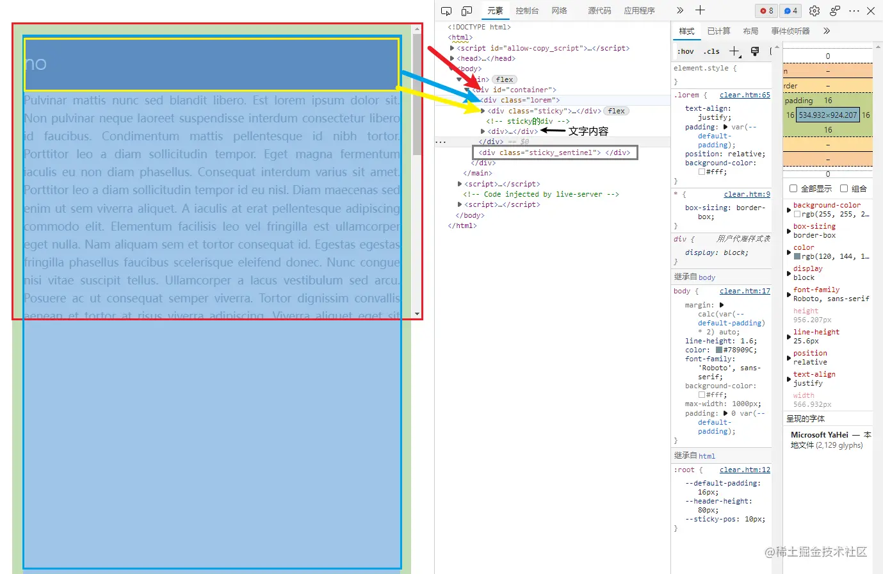Add a new tool with plus icon
883x574 pixels.
tap(700, 10)
